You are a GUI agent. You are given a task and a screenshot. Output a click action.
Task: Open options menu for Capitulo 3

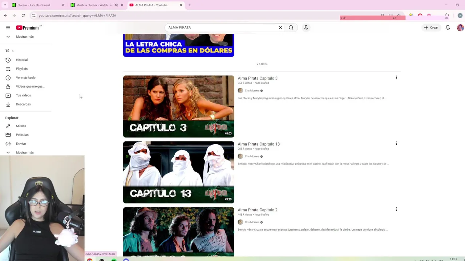[396, 78]
